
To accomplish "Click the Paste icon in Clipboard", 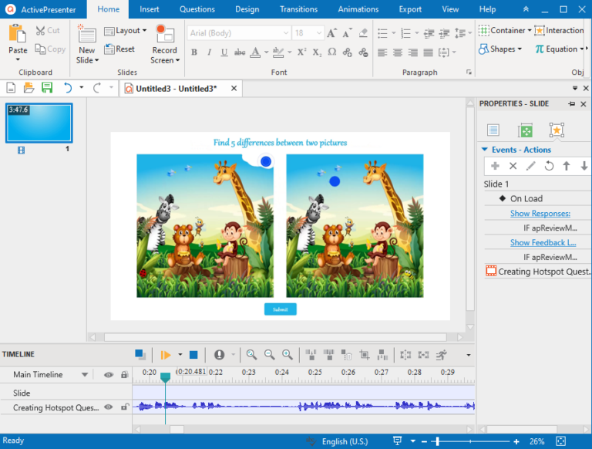I will pos(18,33).
